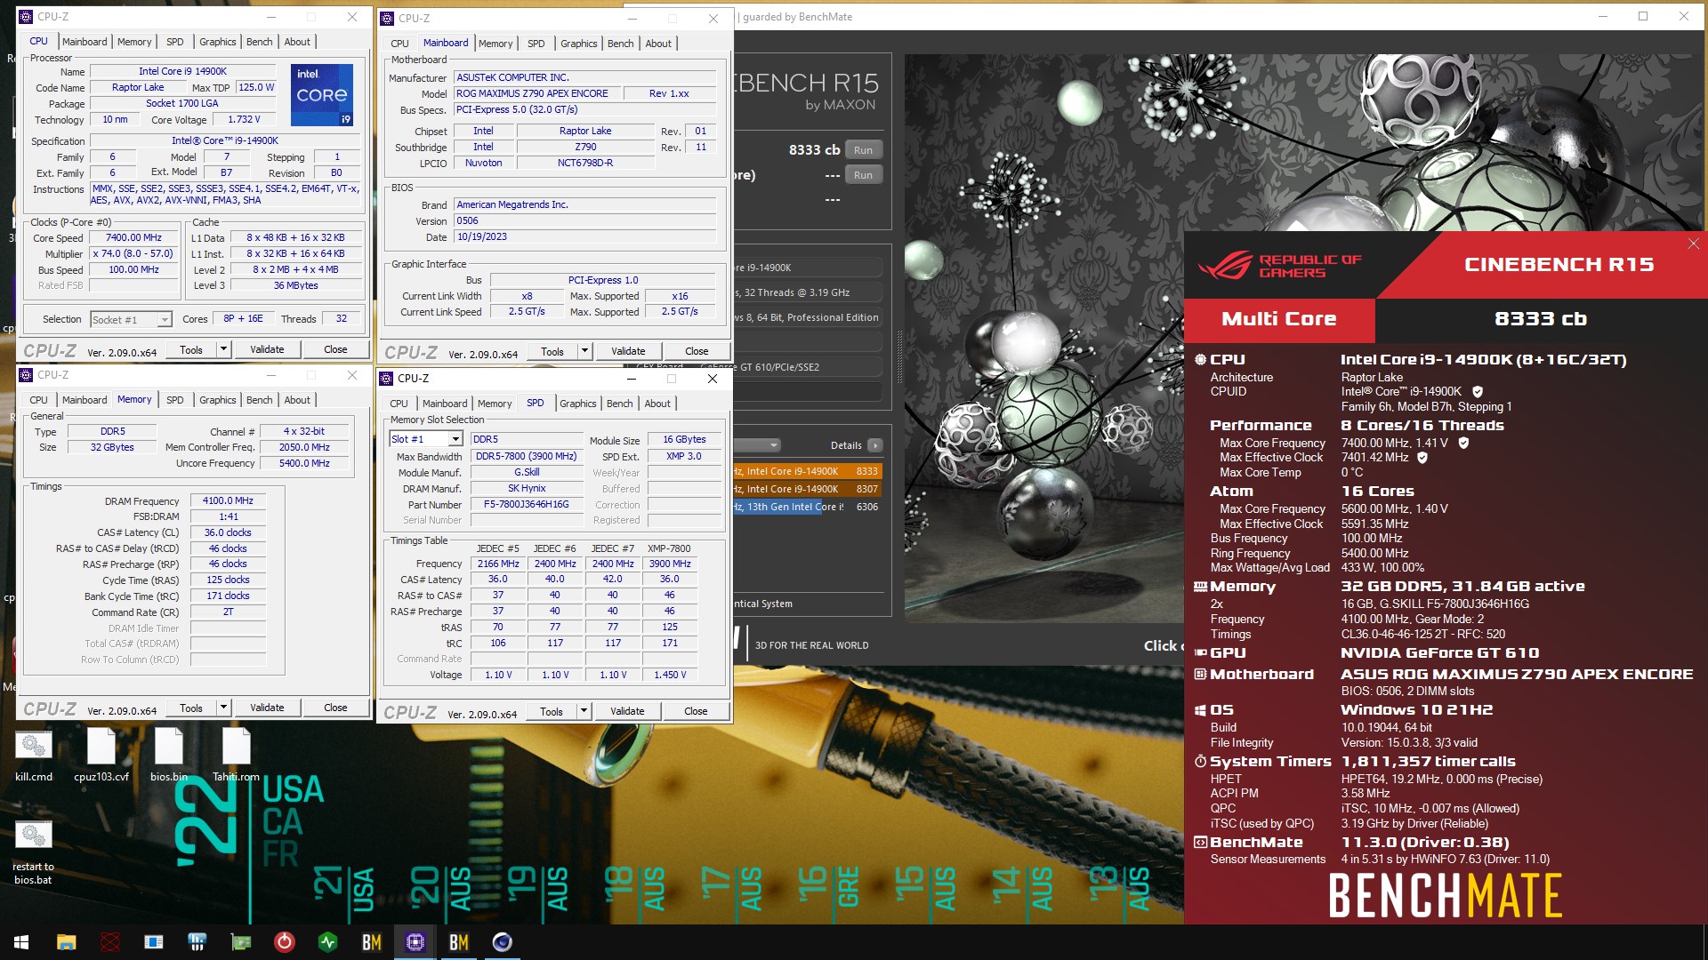The image size is (1708, 960).
Task: Select the restart to bios.bat desktop icon
Action: (34, 852)
